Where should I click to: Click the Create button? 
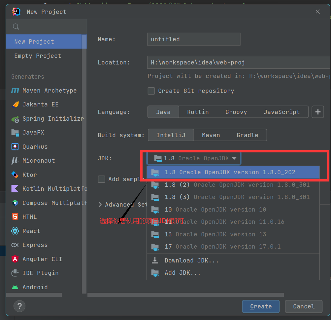coord(261,306)
